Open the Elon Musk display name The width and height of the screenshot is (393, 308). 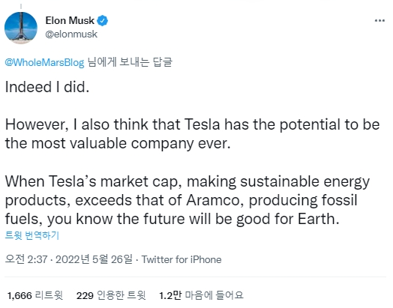tap(70, 20)
